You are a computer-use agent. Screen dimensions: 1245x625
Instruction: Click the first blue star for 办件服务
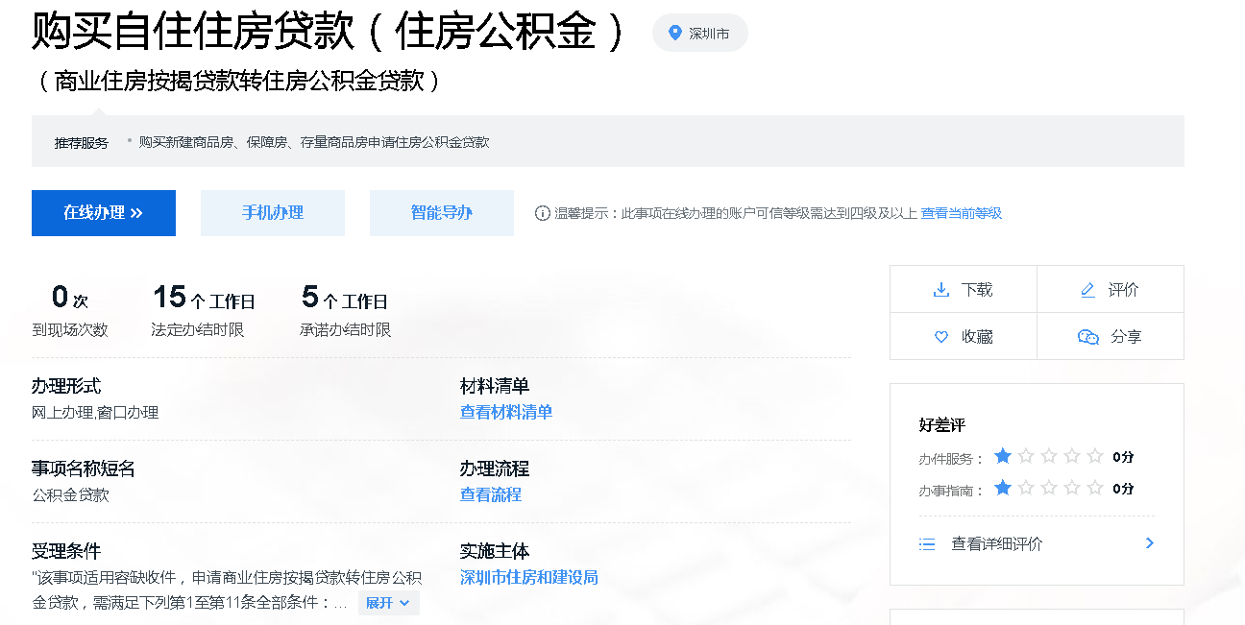click(x=1002, y=457)
